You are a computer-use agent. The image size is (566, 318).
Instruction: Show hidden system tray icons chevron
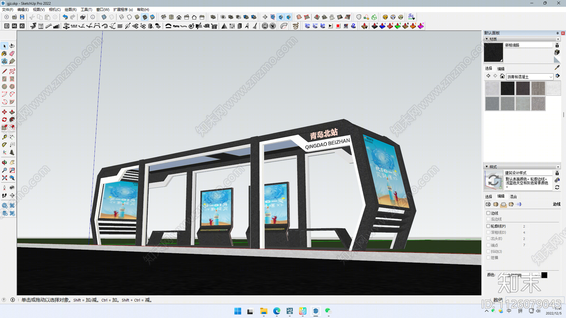[x=487, y=311]
